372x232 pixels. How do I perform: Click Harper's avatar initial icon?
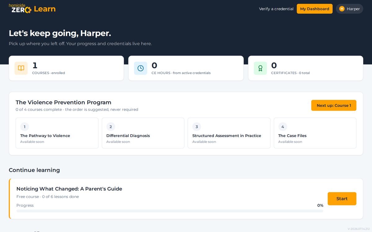[342, 9]
